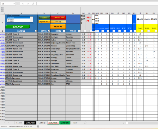Open the HOME column filter dropdown
The height and width of the screenshot is (129, 158).
coord(64,31)
